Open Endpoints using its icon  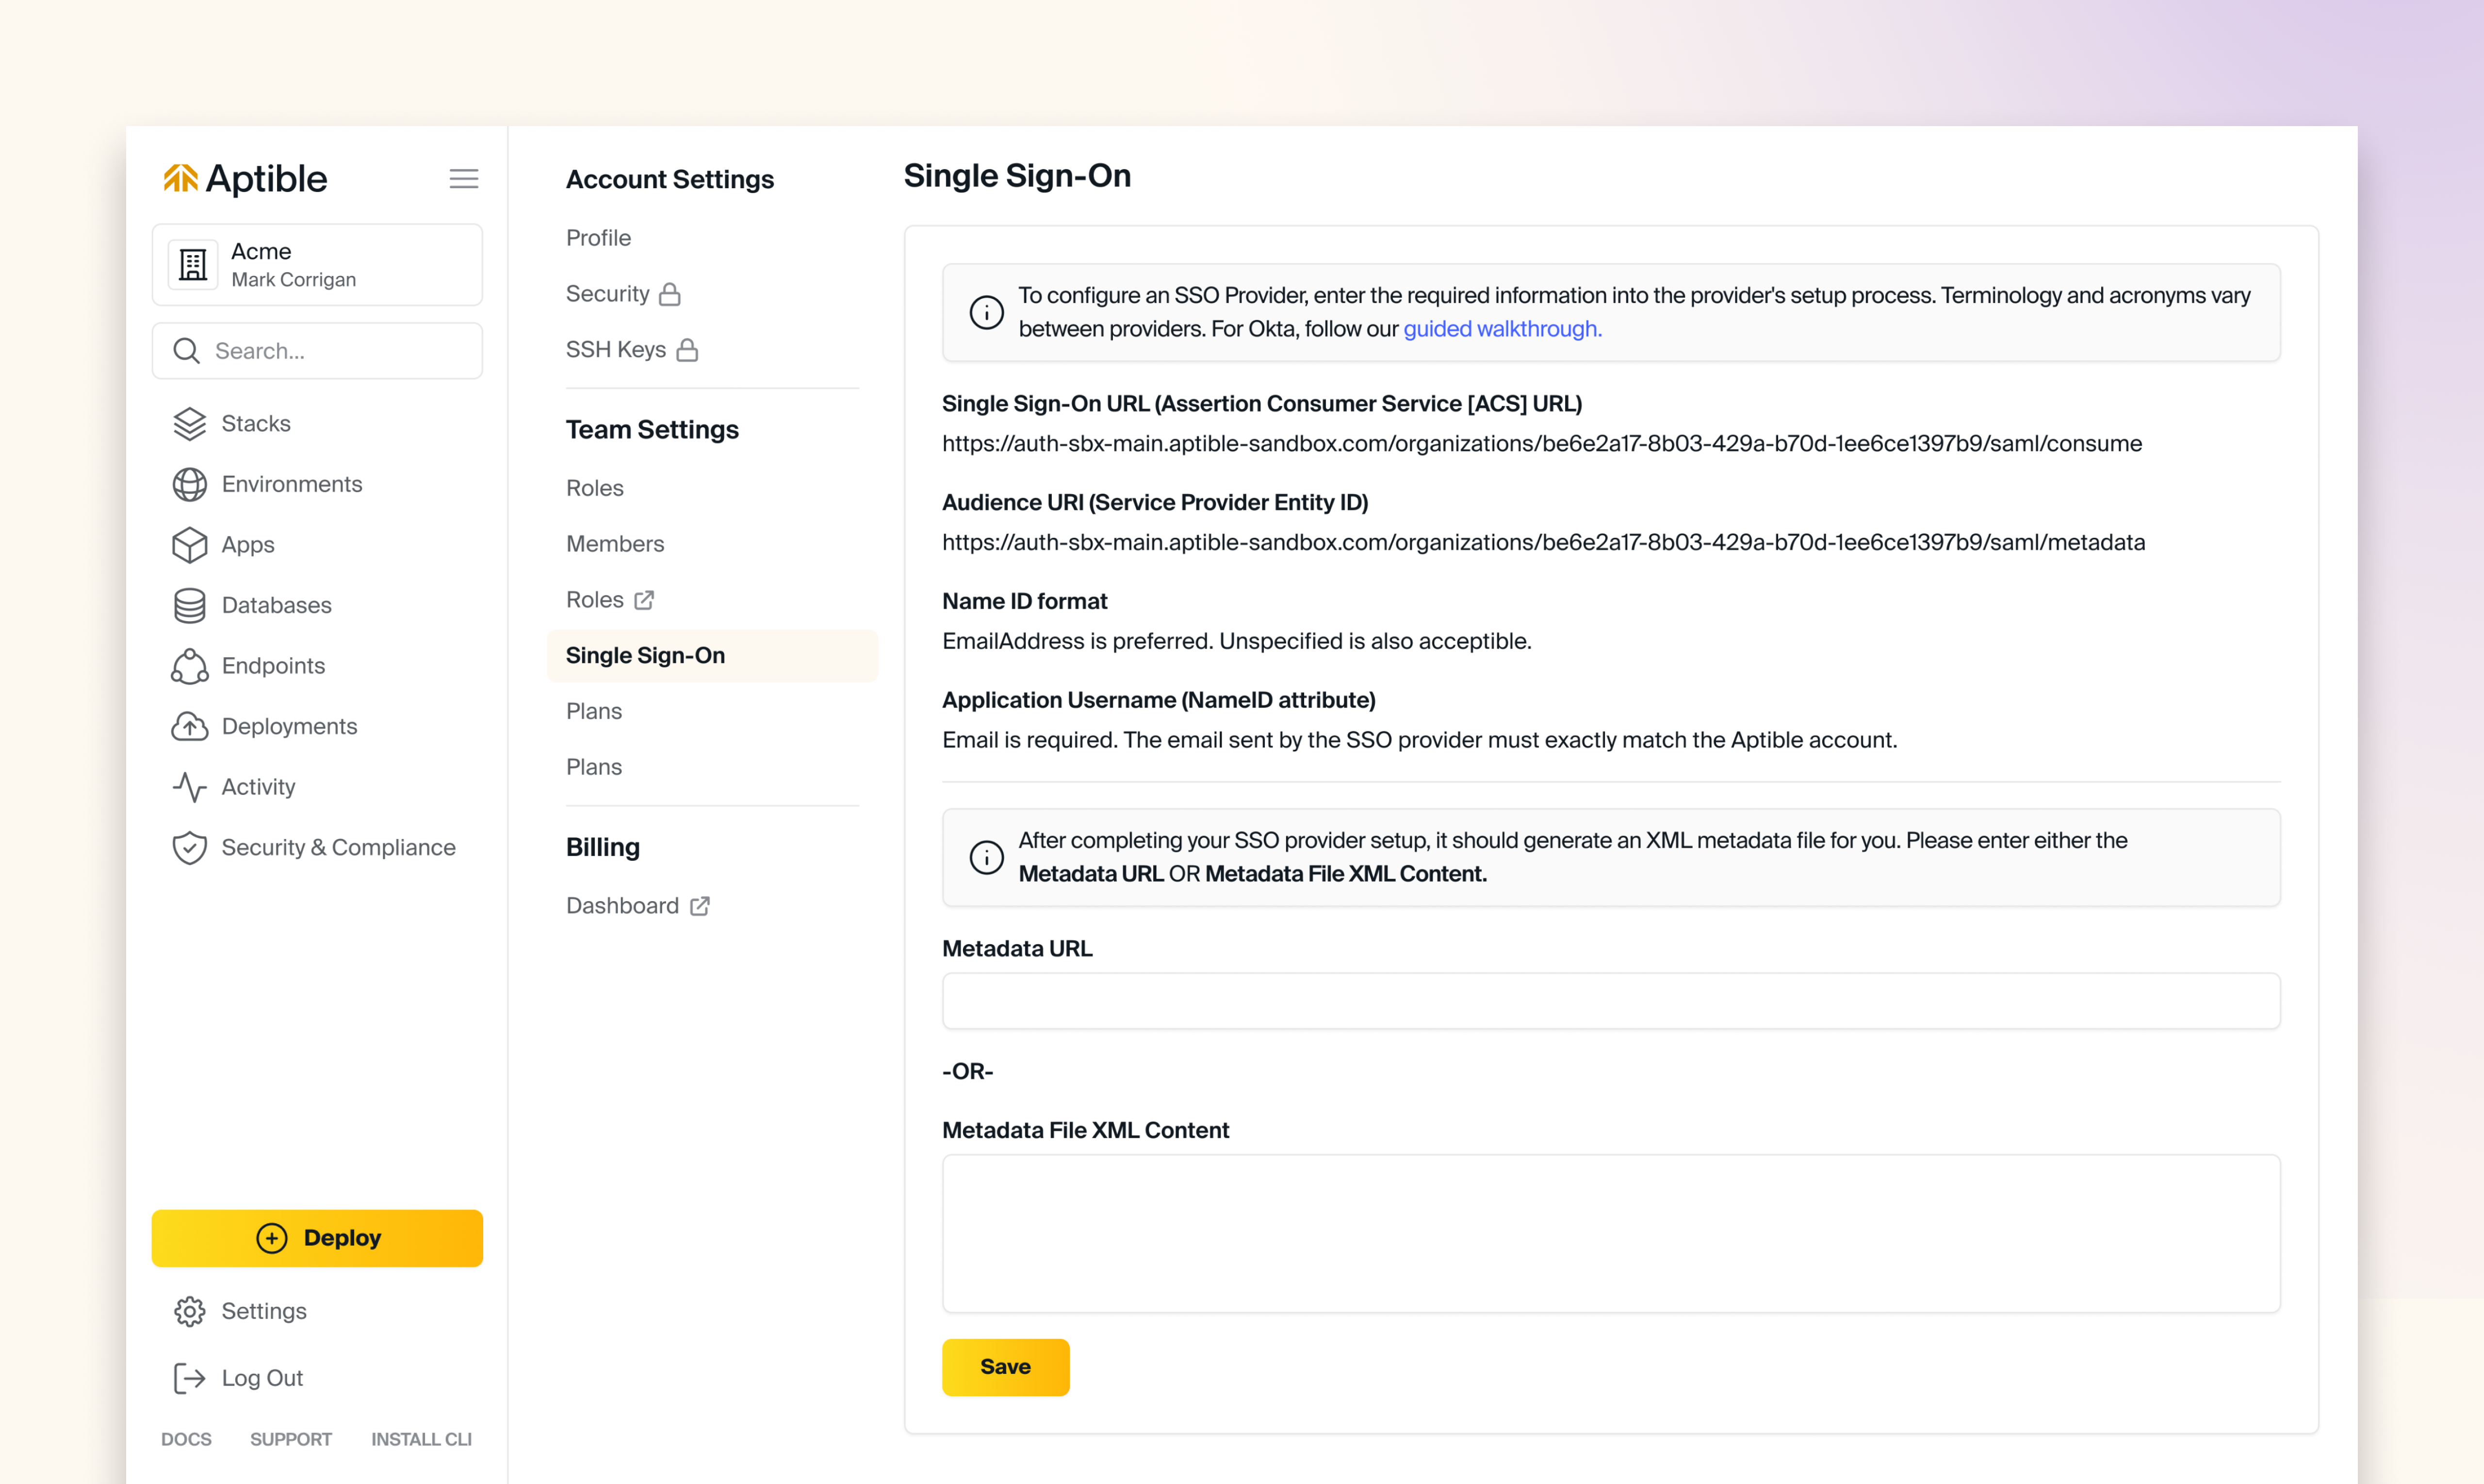click(189, 666)
